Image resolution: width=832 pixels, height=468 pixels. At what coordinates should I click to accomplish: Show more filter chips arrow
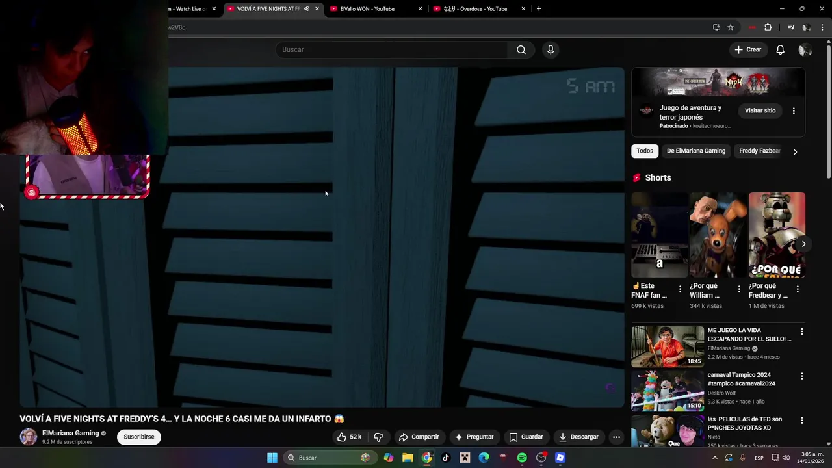click(795, 151)
